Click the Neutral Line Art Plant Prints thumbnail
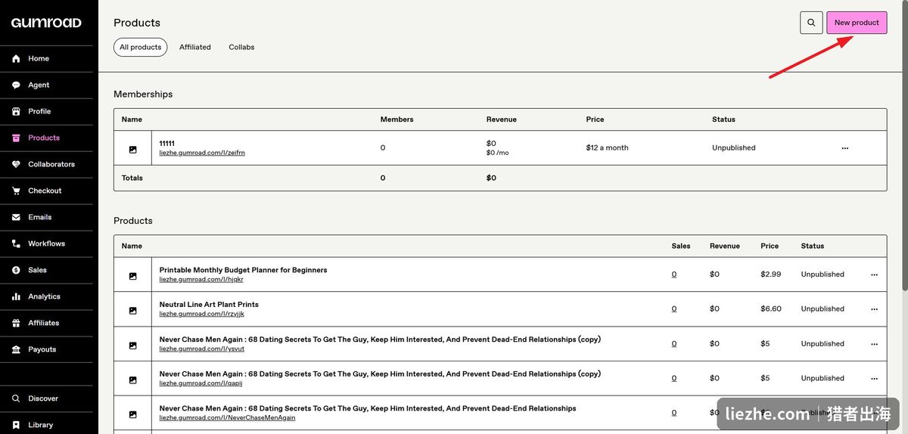This screenshot has width=908, height=434. point(132,309)
